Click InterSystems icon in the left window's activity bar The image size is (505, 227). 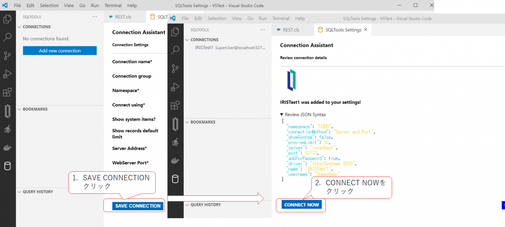click(x=8, y=111)
